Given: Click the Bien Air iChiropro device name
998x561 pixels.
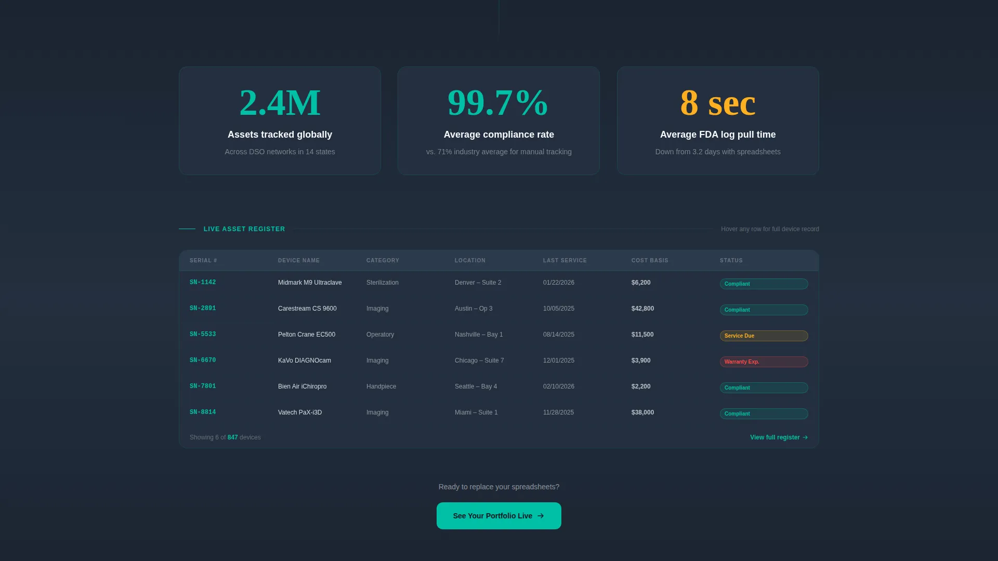Looking at the screenshot, I should 303,386.
